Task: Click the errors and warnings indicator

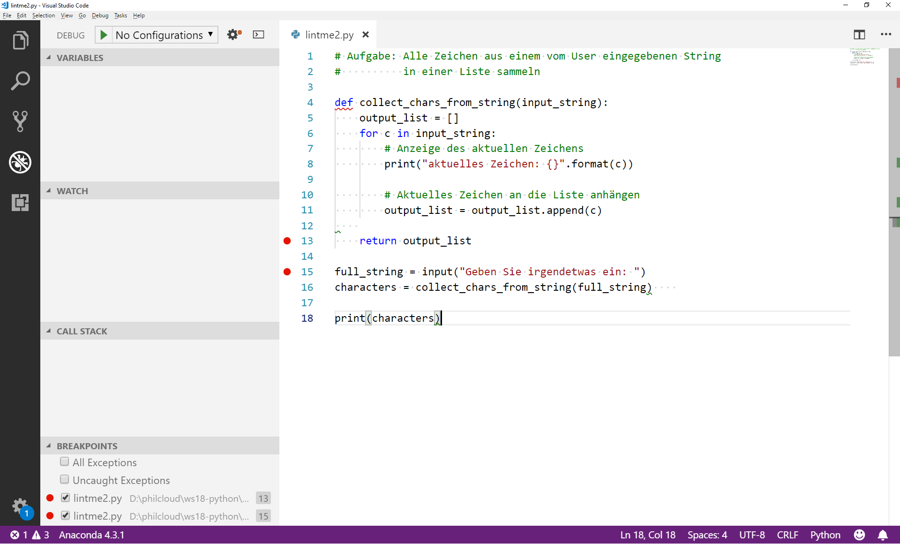Action: pos(28,535)
